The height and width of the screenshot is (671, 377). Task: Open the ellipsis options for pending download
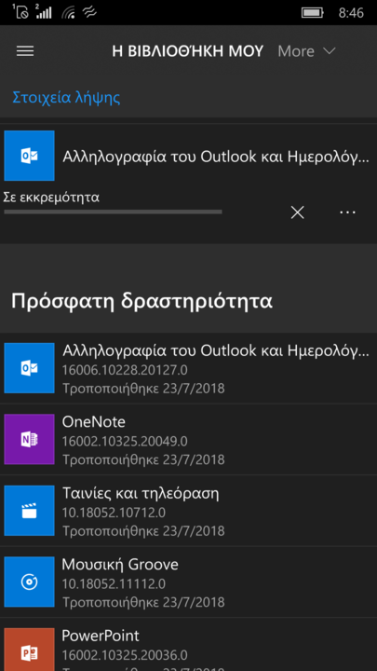click(x=347, y=212)
